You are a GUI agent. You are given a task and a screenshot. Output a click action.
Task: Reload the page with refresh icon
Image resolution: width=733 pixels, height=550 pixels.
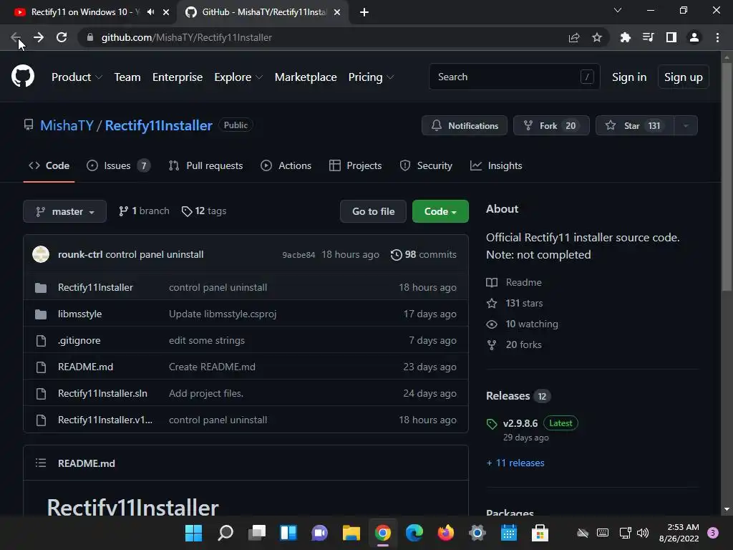tap(62, 37)
